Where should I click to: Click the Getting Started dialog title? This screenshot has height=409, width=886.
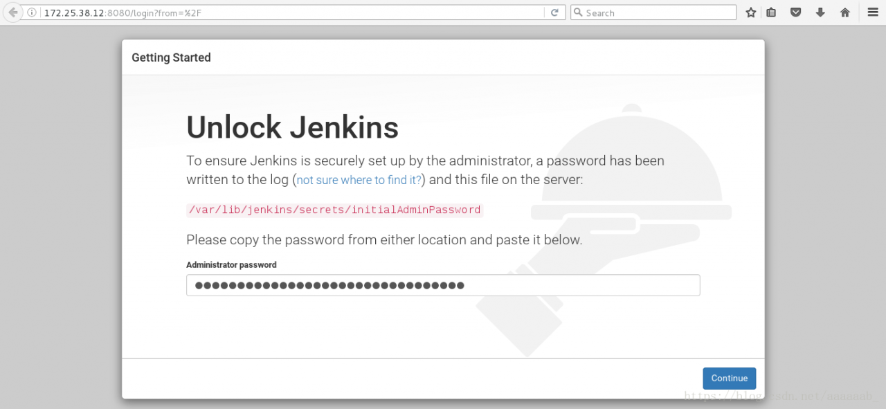point(171,57)
